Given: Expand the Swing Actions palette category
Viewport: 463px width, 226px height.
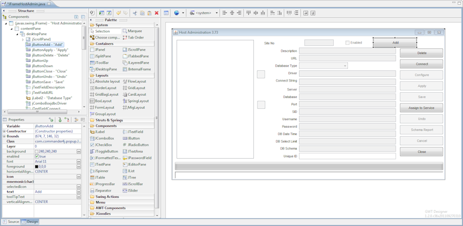Looking at the screenshot, I should pos(122,196).
